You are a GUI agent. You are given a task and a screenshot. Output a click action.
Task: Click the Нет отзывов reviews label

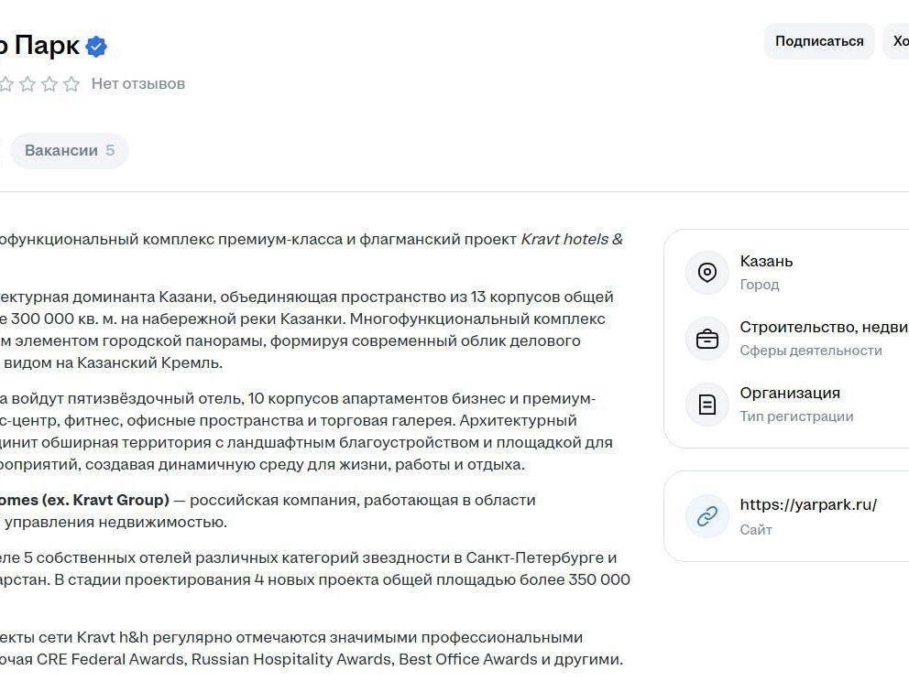pos(137,84)
